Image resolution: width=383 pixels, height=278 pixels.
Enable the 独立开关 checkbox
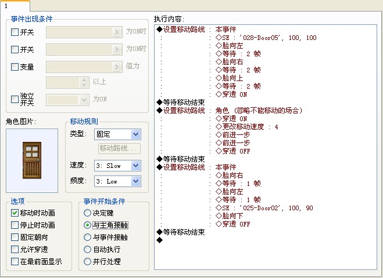[x=15, y=99]
